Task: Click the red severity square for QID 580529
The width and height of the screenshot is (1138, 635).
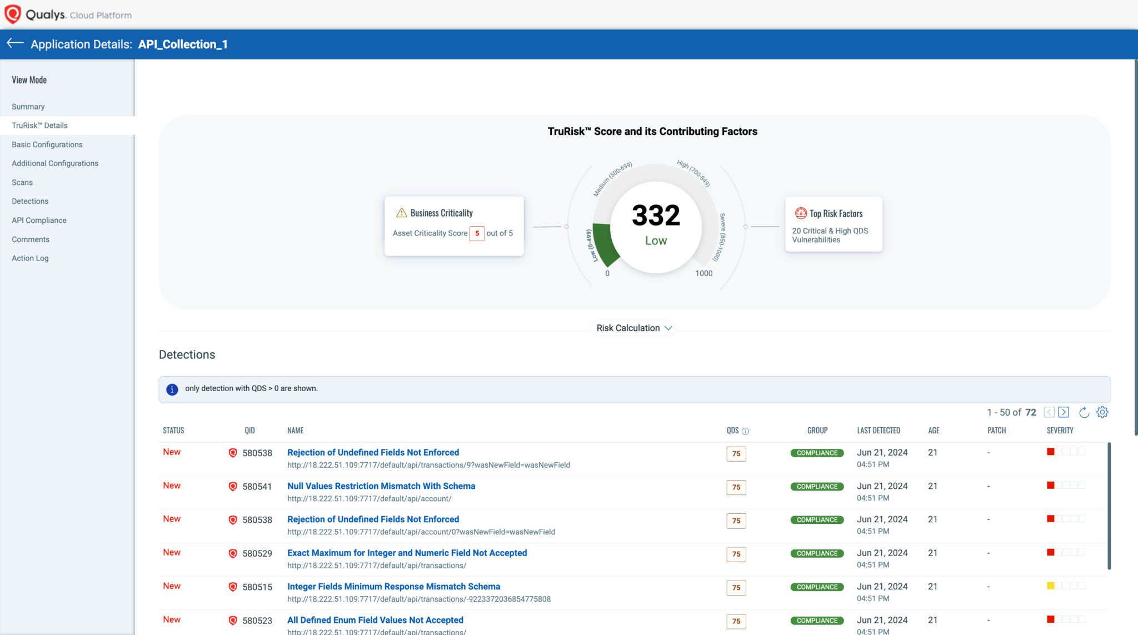Action: click(1050, 552)
